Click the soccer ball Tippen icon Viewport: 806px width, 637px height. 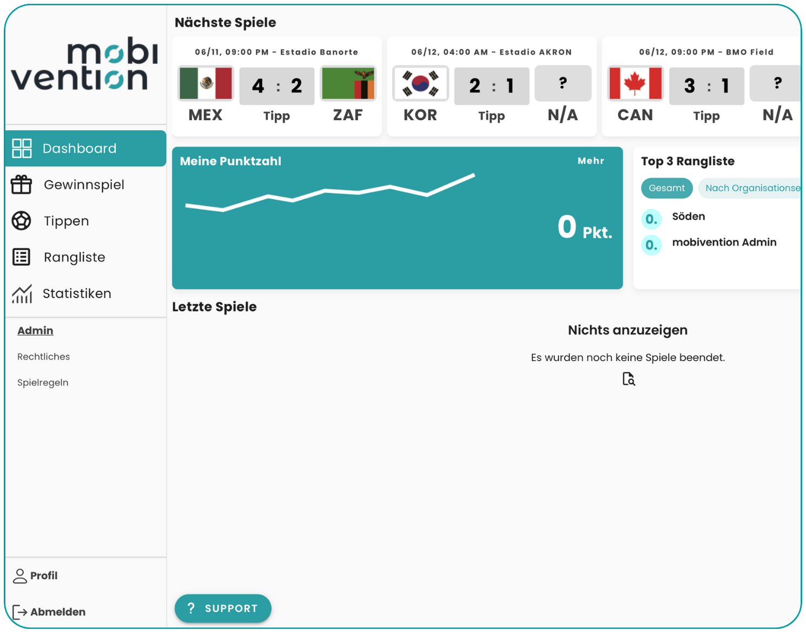(x=22, y=221)
